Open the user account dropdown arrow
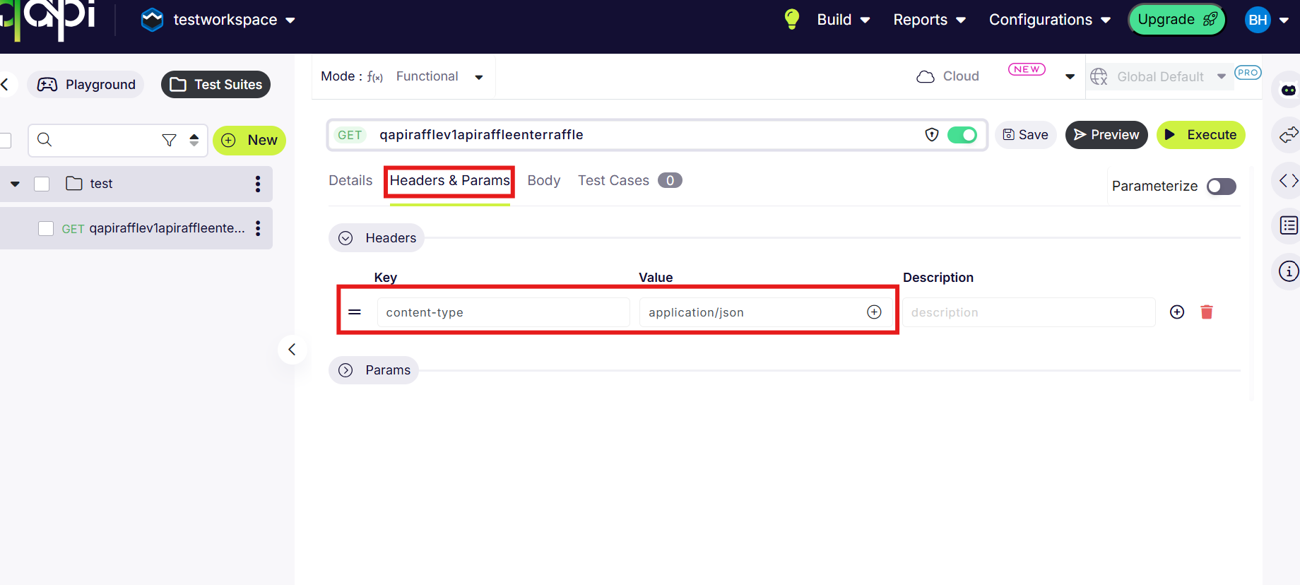 (1284, 20)
